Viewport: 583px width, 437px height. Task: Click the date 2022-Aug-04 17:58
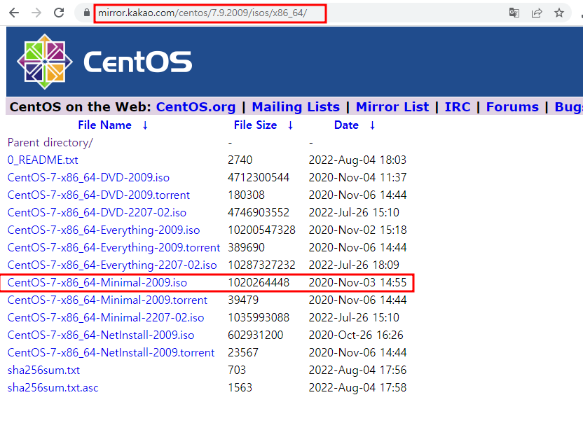point(357,387)
